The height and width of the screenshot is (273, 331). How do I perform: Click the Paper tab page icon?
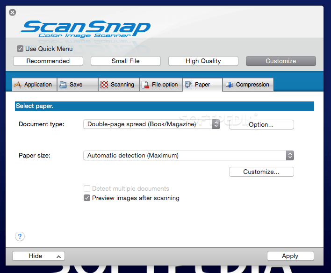pyautogui.click(x=188, y=85)
